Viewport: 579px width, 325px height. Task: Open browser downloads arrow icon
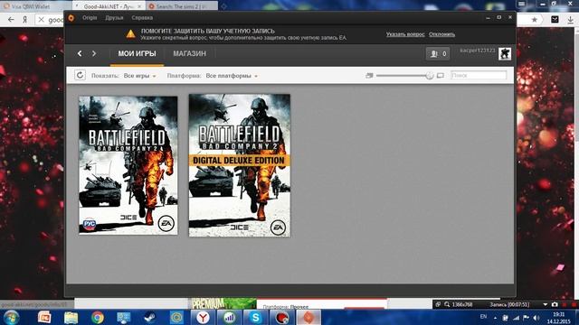(571, 20)
